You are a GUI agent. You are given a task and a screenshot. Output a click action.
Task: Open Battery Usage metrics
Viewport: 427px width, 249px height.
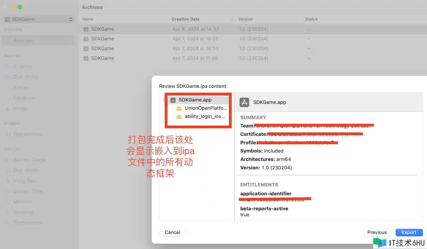(x=29, y=160)
